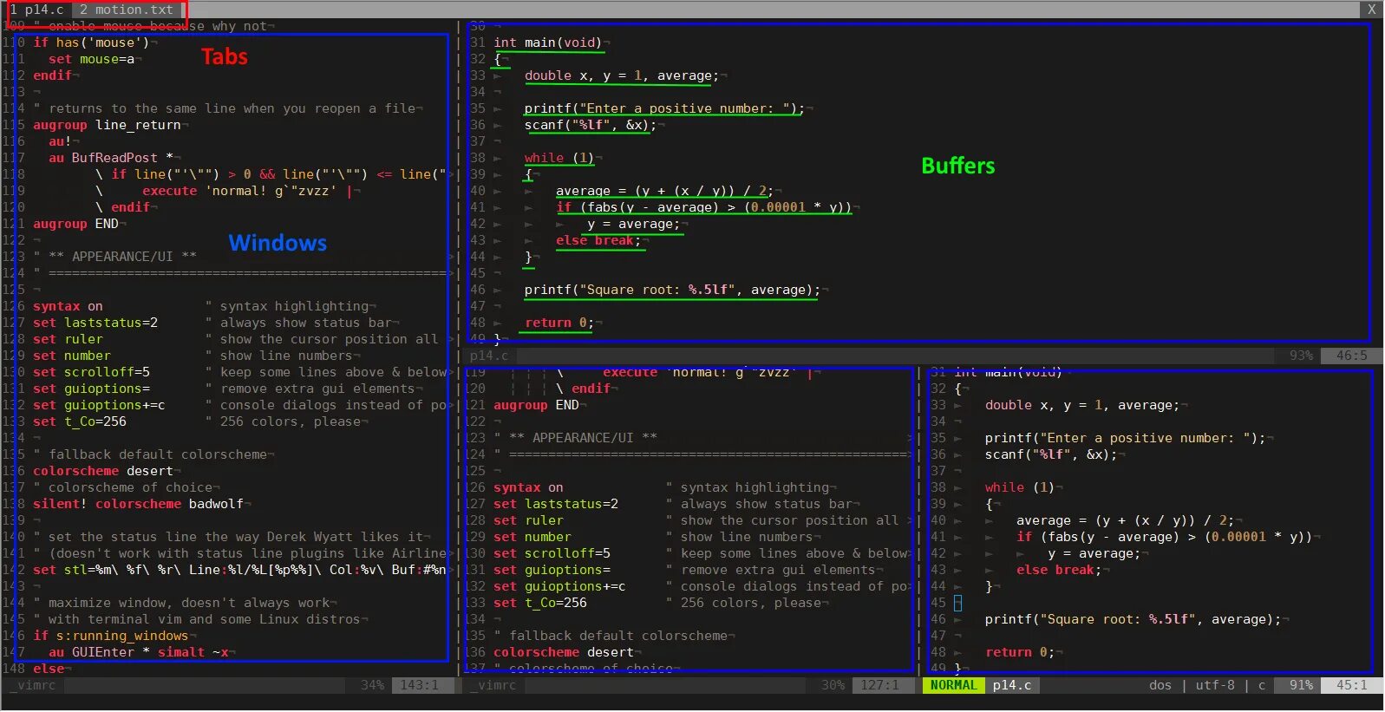Click the "34%" value in the _vimrc status line
Viewport: 1385px width, 712px height.
[x=372, y=685]
